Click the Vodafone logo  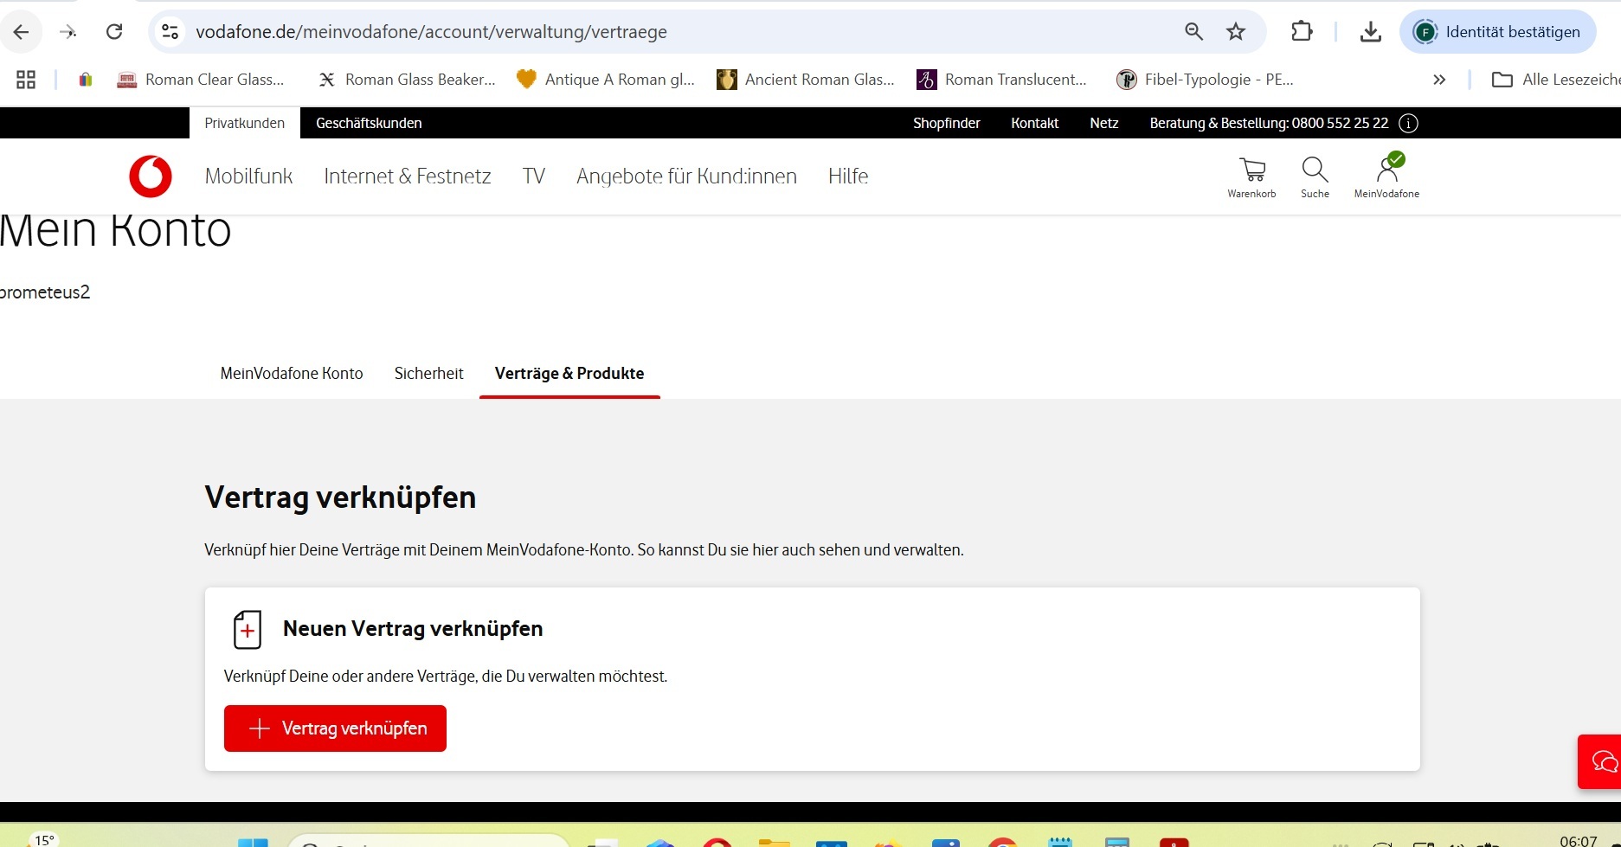[151, 176]
